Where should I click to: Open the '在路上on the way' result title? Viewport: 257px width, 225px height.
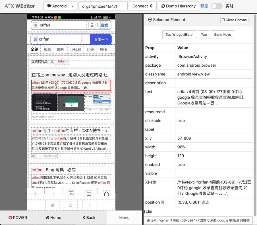71,75
